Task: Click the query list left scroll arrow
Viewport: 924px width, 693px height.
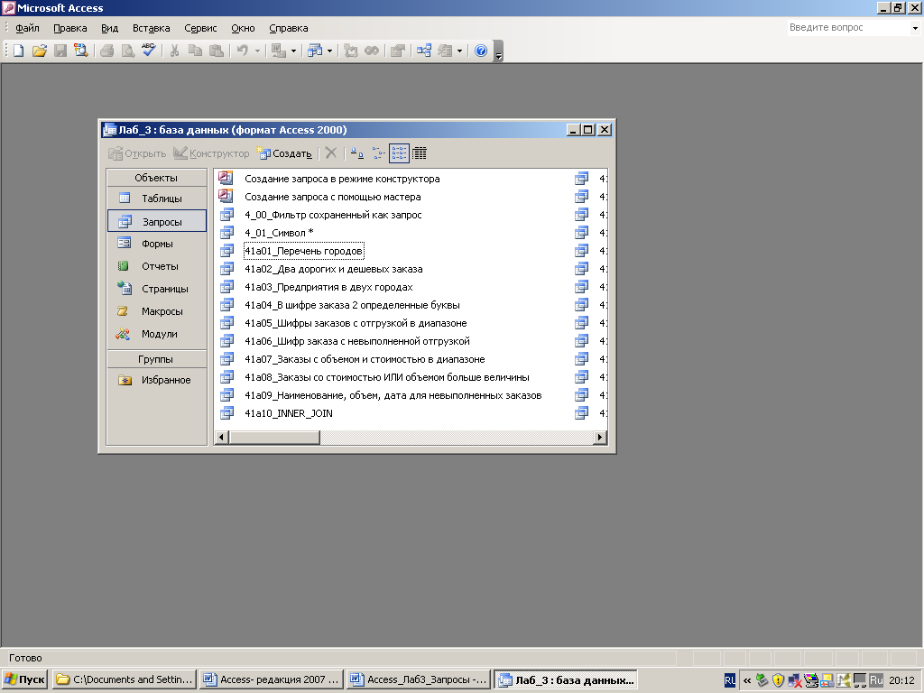Action: tap(222, 438)
